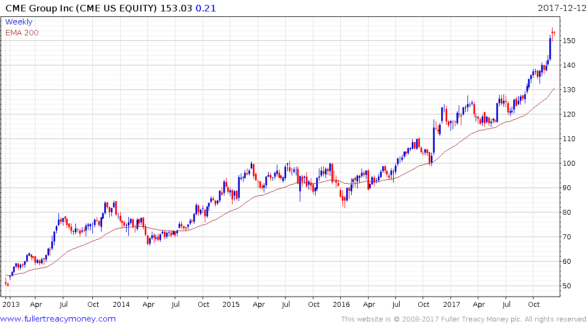587x327 pixels.
Task: Click the last price value 153.03
Action: pyautogui.click(x=176, y=8)
